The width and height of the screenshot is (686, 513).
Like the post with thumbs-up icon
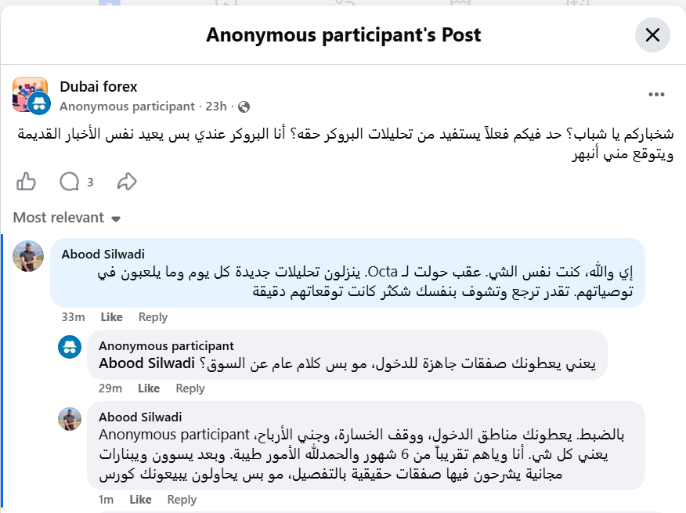click(26, 182)
